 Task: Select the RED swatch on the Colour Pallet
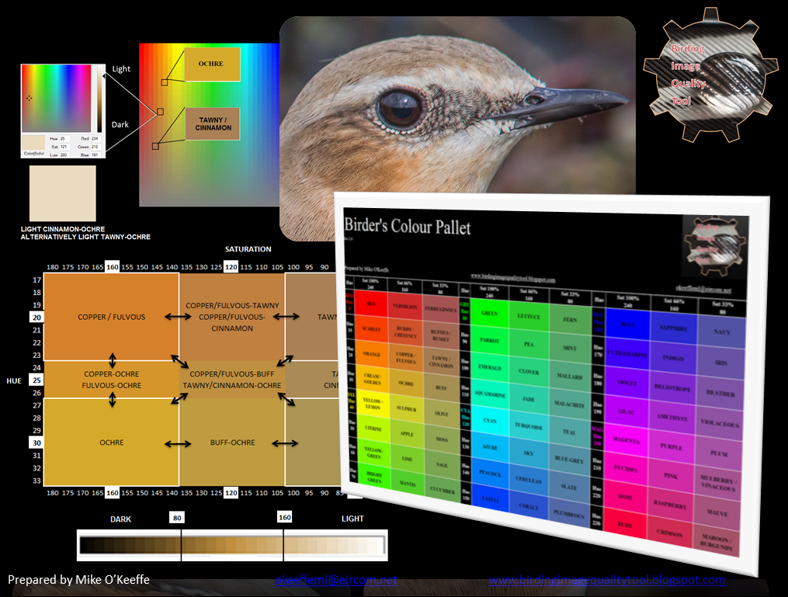coord(372,304)
